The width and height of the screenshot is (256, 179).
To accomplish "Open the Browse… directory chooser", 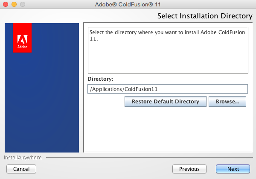I will pyautogui.click(x=227, y=102).
